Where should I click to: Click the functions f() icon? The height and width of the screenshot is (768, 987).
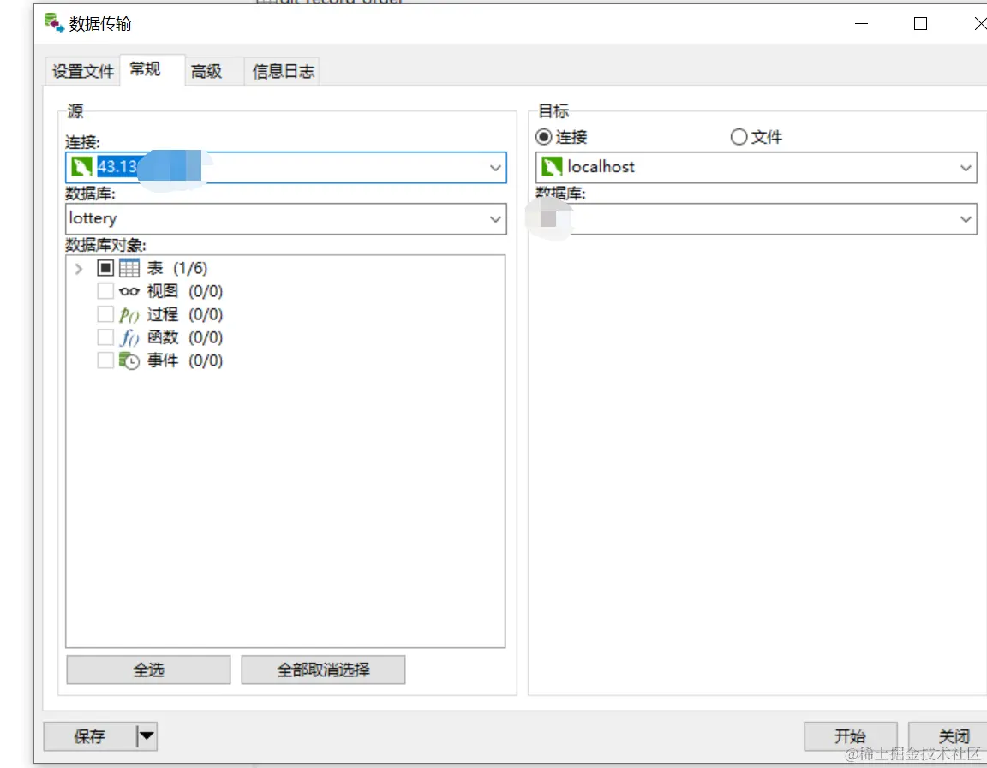tap(129, 338)
